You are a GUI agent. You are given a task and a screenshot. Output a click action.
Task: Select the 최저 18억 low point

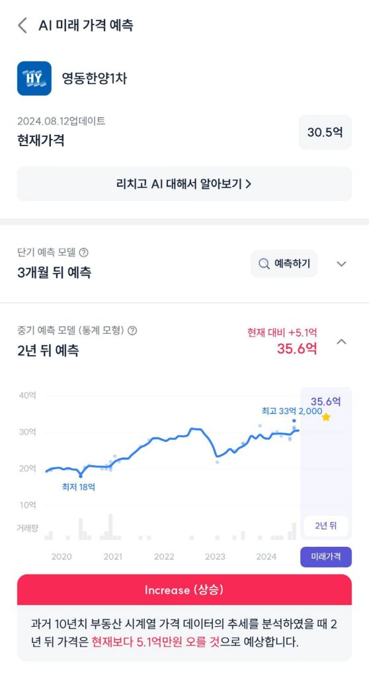pyautogui.click(x=81, y=476)
